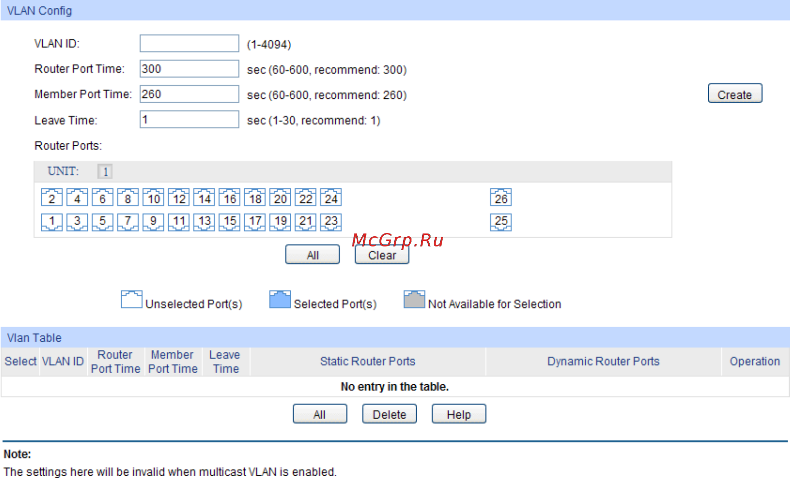Select router port 24 icon
Viewport: 790px width, 479px height.
click(331, 197)
